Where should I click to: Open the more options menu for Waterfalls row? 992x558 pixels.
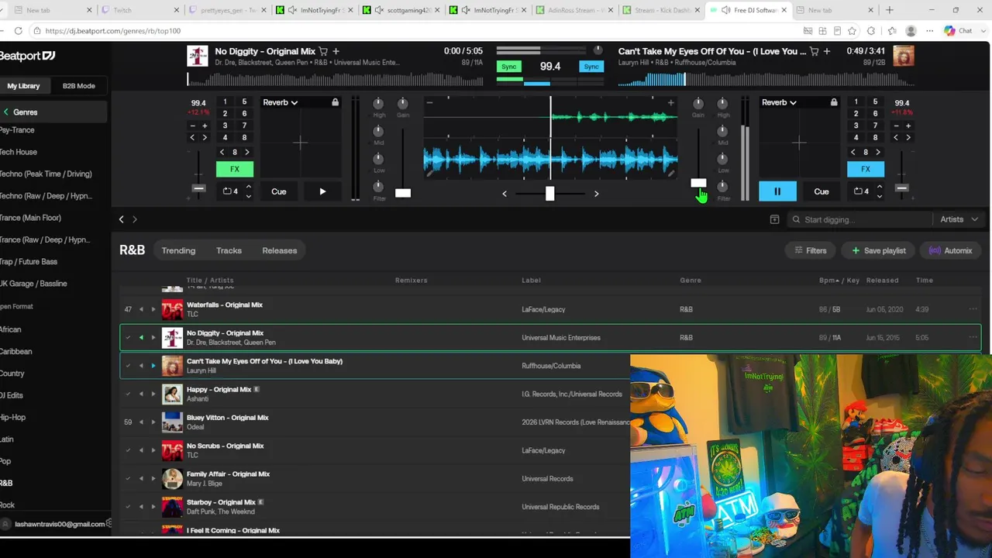point(973,309)
